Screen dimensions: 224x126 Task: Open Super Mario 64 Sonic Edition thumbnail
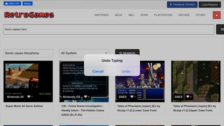tap(28, 81)
